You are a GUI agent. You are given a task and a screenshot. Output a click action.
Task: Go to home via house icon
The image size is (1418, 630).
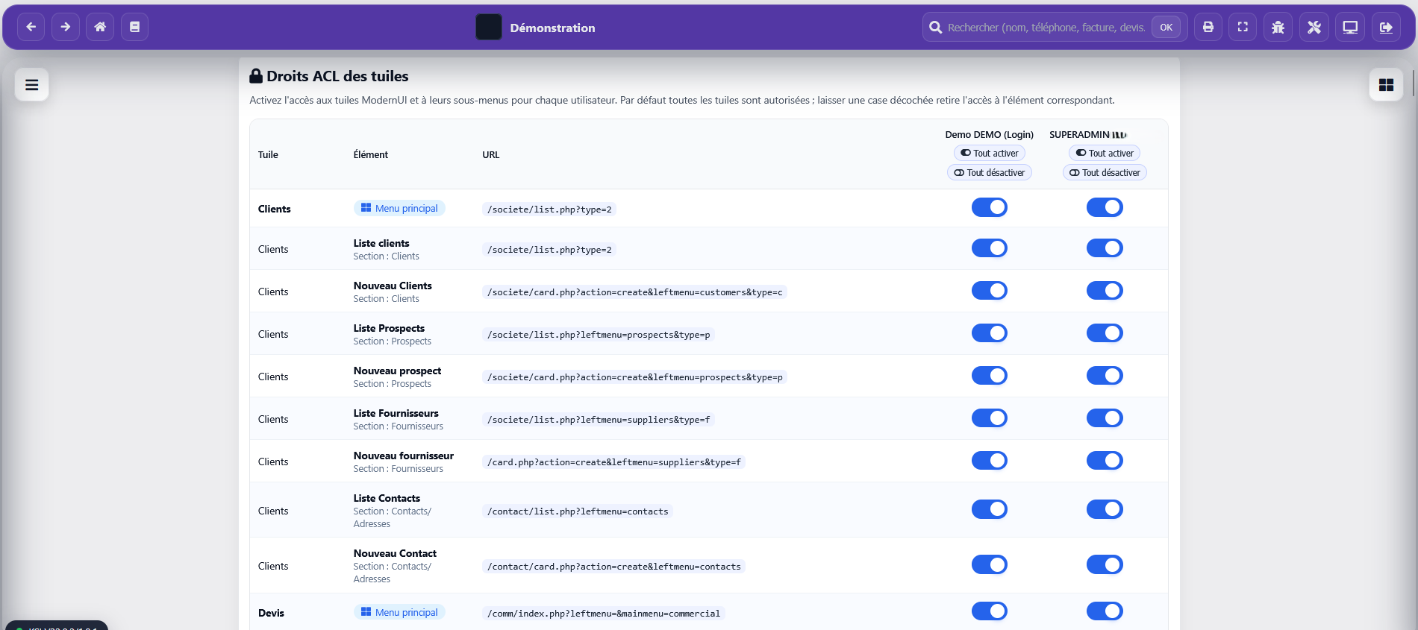pos(100,27)
